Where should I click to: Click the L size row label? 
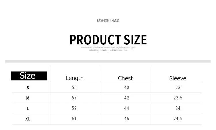(x=28, y=108)
